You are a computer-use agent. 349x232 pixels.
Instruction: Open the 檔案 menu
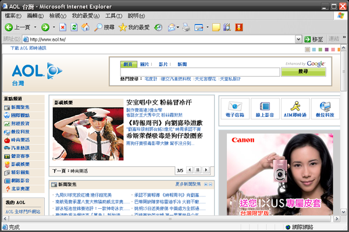[x=13, y=16]
